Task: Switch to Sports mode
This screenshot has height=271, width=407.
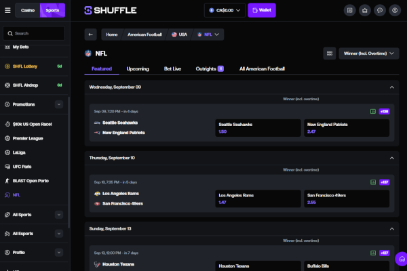Action: (52, 10)
